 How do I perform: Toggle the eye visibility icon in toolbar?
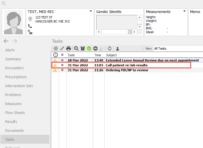(x=95, y=48)
